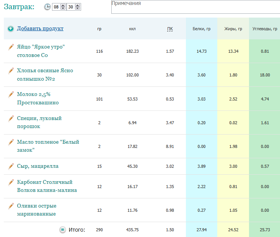Select total carbohydrates value 25.73

pos(265,230)
